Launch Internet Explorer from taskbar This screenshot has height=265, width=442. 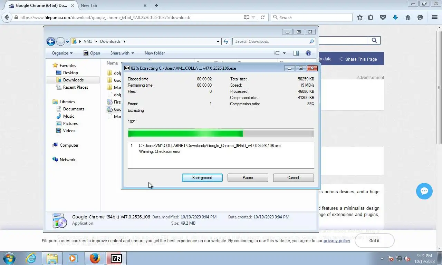31,258
